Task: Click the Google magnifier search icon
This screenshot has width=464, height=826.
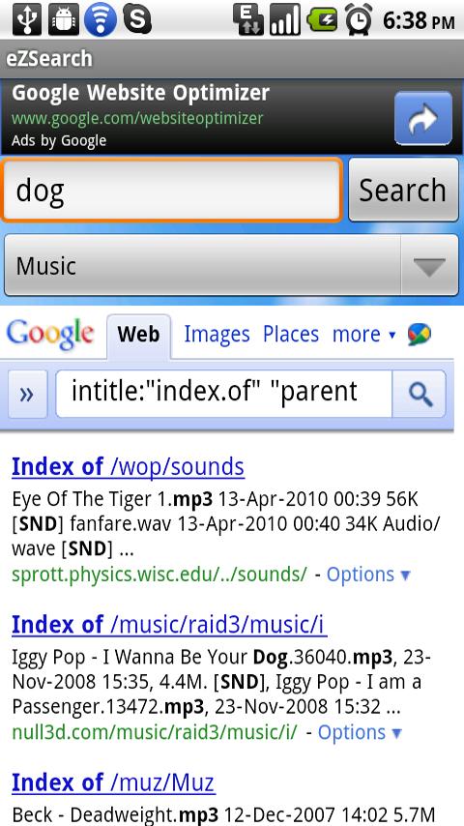Action: pyautogui.click(x=420, y=395)
